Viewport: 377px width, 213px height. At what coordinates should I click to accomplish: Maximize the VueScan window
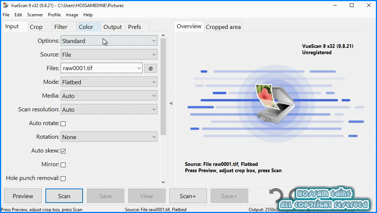(x=352, y=5)
